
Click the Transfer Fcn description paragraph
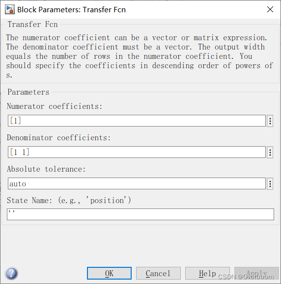(140, 56)
